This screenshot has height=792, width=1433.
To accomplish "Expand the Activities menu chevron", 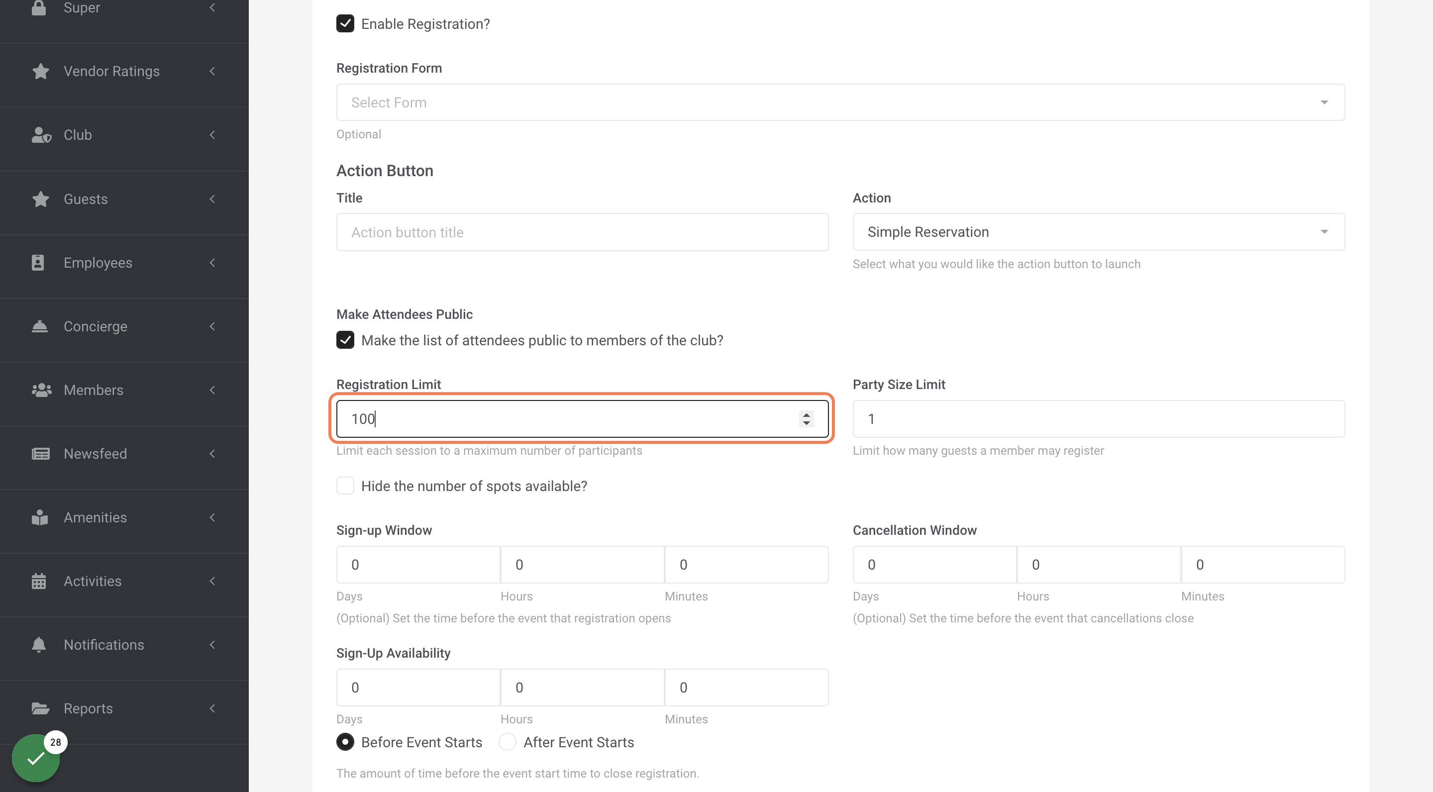I will click(212, 581).
